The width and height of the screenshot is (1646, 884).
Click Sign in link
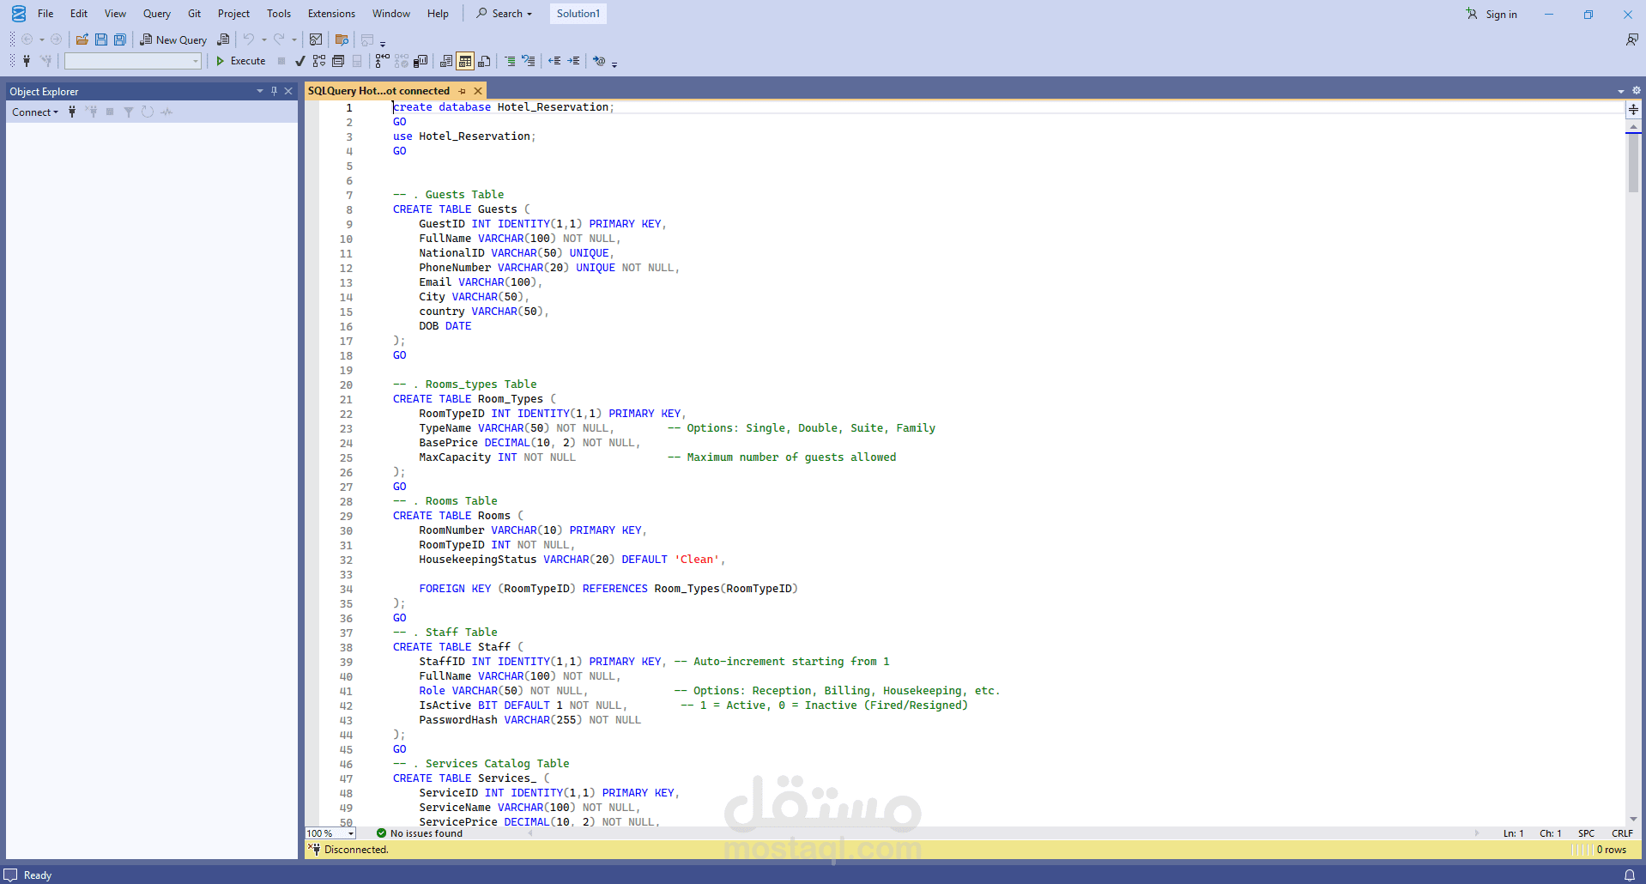[1501, 14]
